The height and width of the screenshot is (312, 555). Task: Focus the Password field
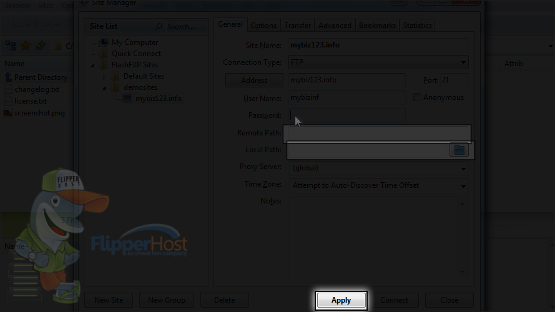[x=347, y=115]
